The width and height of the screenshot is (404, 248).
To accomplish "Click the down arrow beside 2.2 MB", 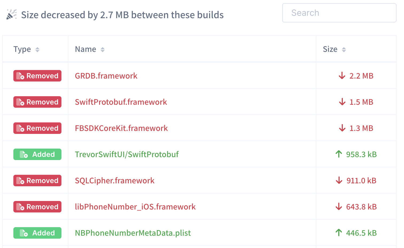I will [x=342, y=76].
